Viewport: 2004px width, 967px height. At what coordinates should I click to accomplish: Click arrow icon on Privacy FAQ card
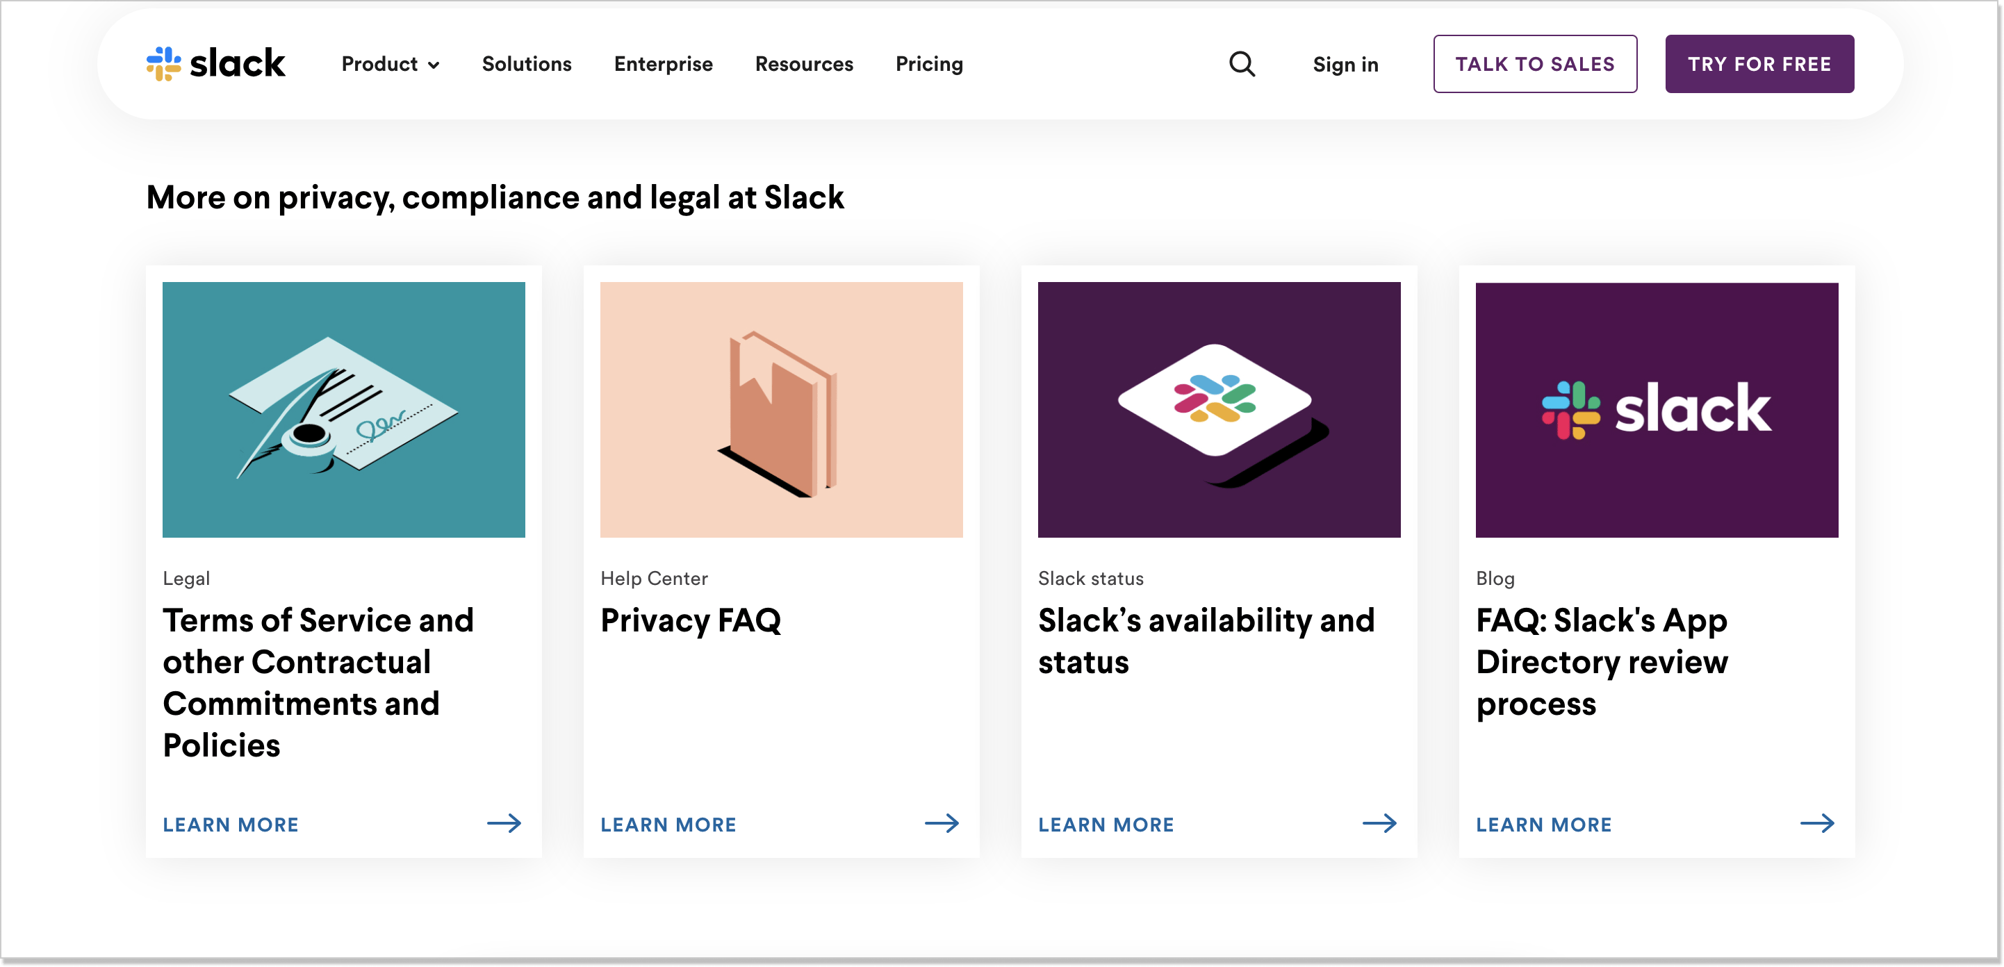click(942, 823)
